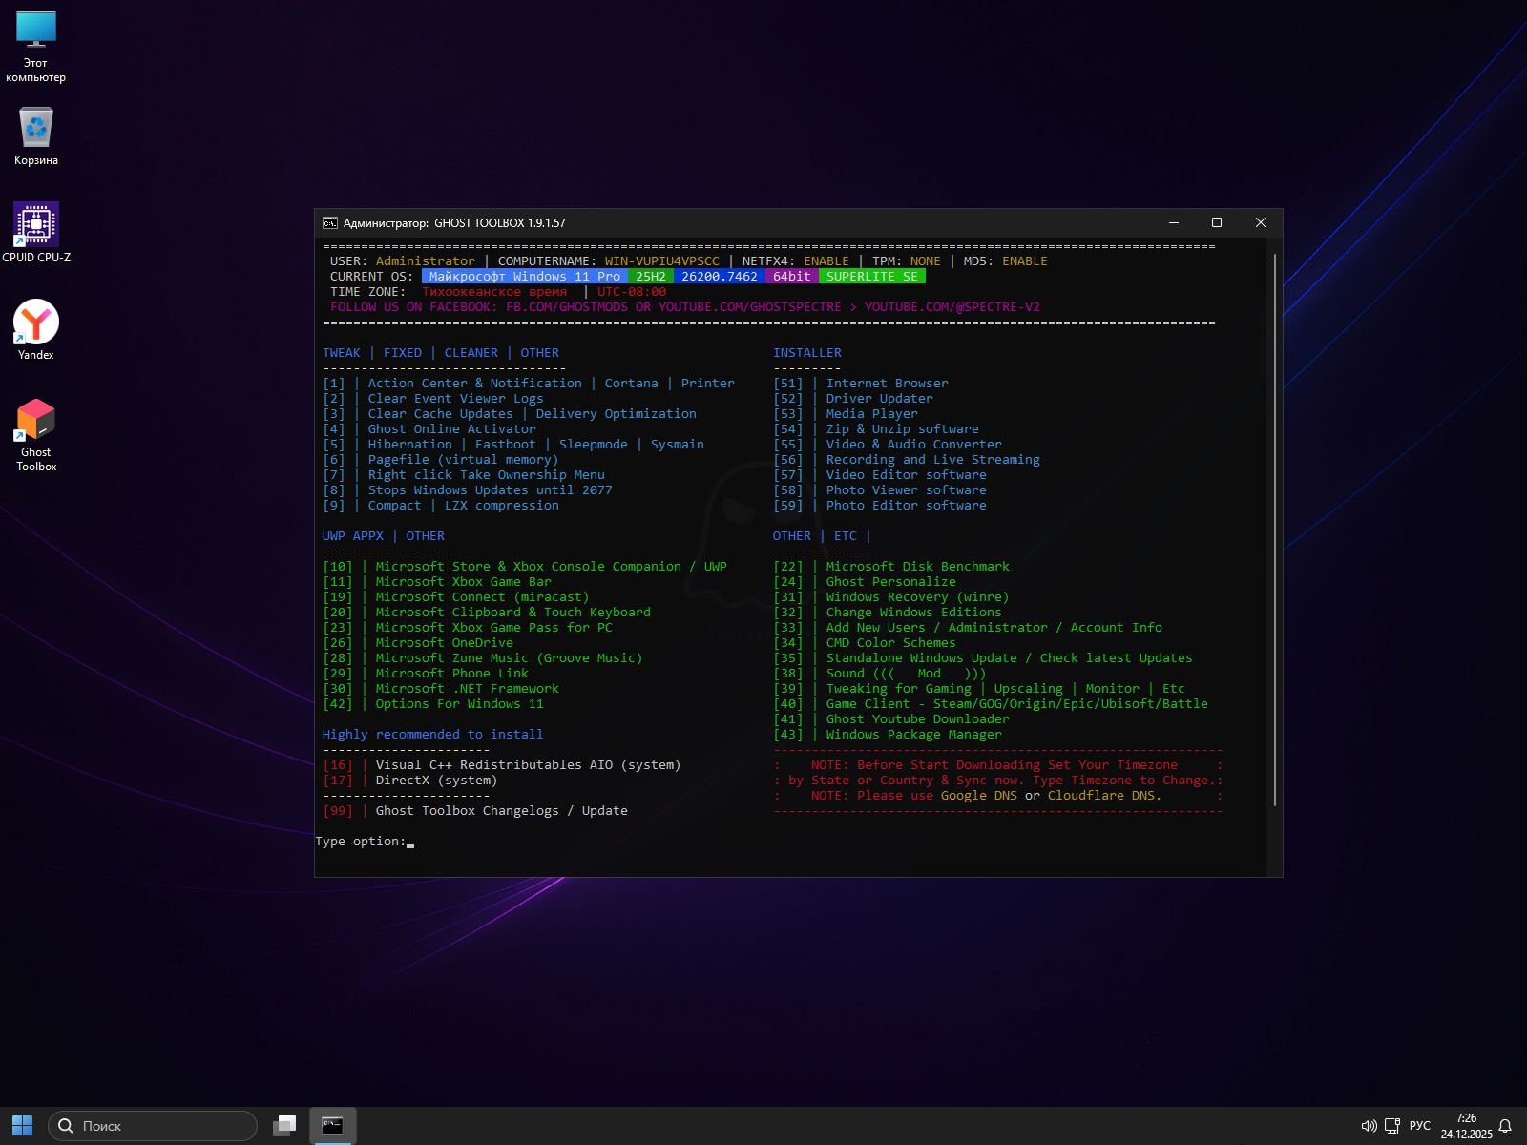The image size is (1527, 1145).
Task: Select the CPUID CPU-Z desktop icon
Action: point(36,225)
